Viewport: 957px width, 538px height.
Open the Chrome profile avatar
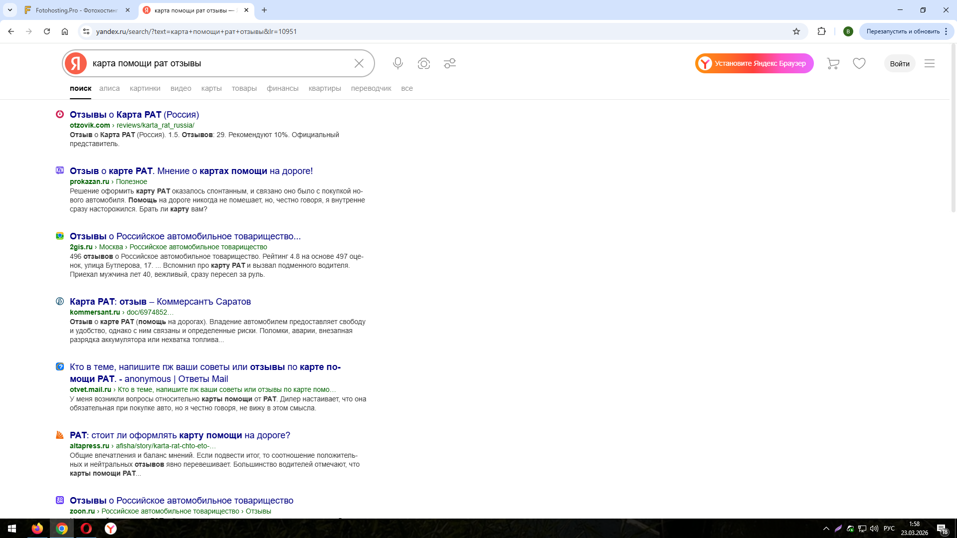(x=848, y=31)
